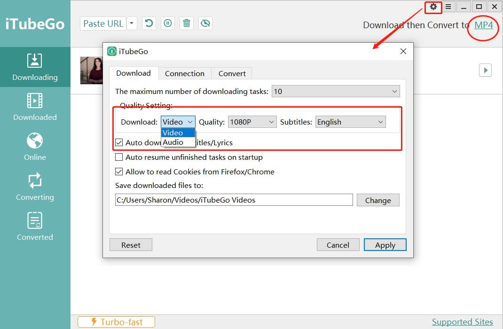Viewport: 503px width, 329px height.
Task: Switch to the Converting section
Action: click(x=35, y=187)
